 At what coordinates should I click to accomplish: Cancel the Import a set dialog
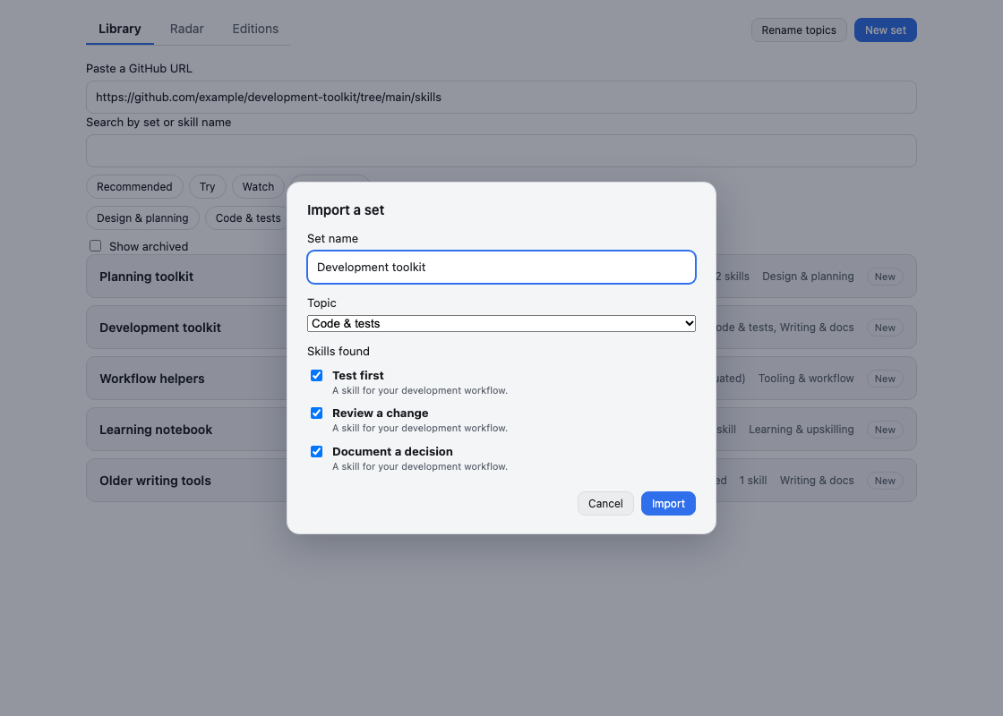click(605, 504)
